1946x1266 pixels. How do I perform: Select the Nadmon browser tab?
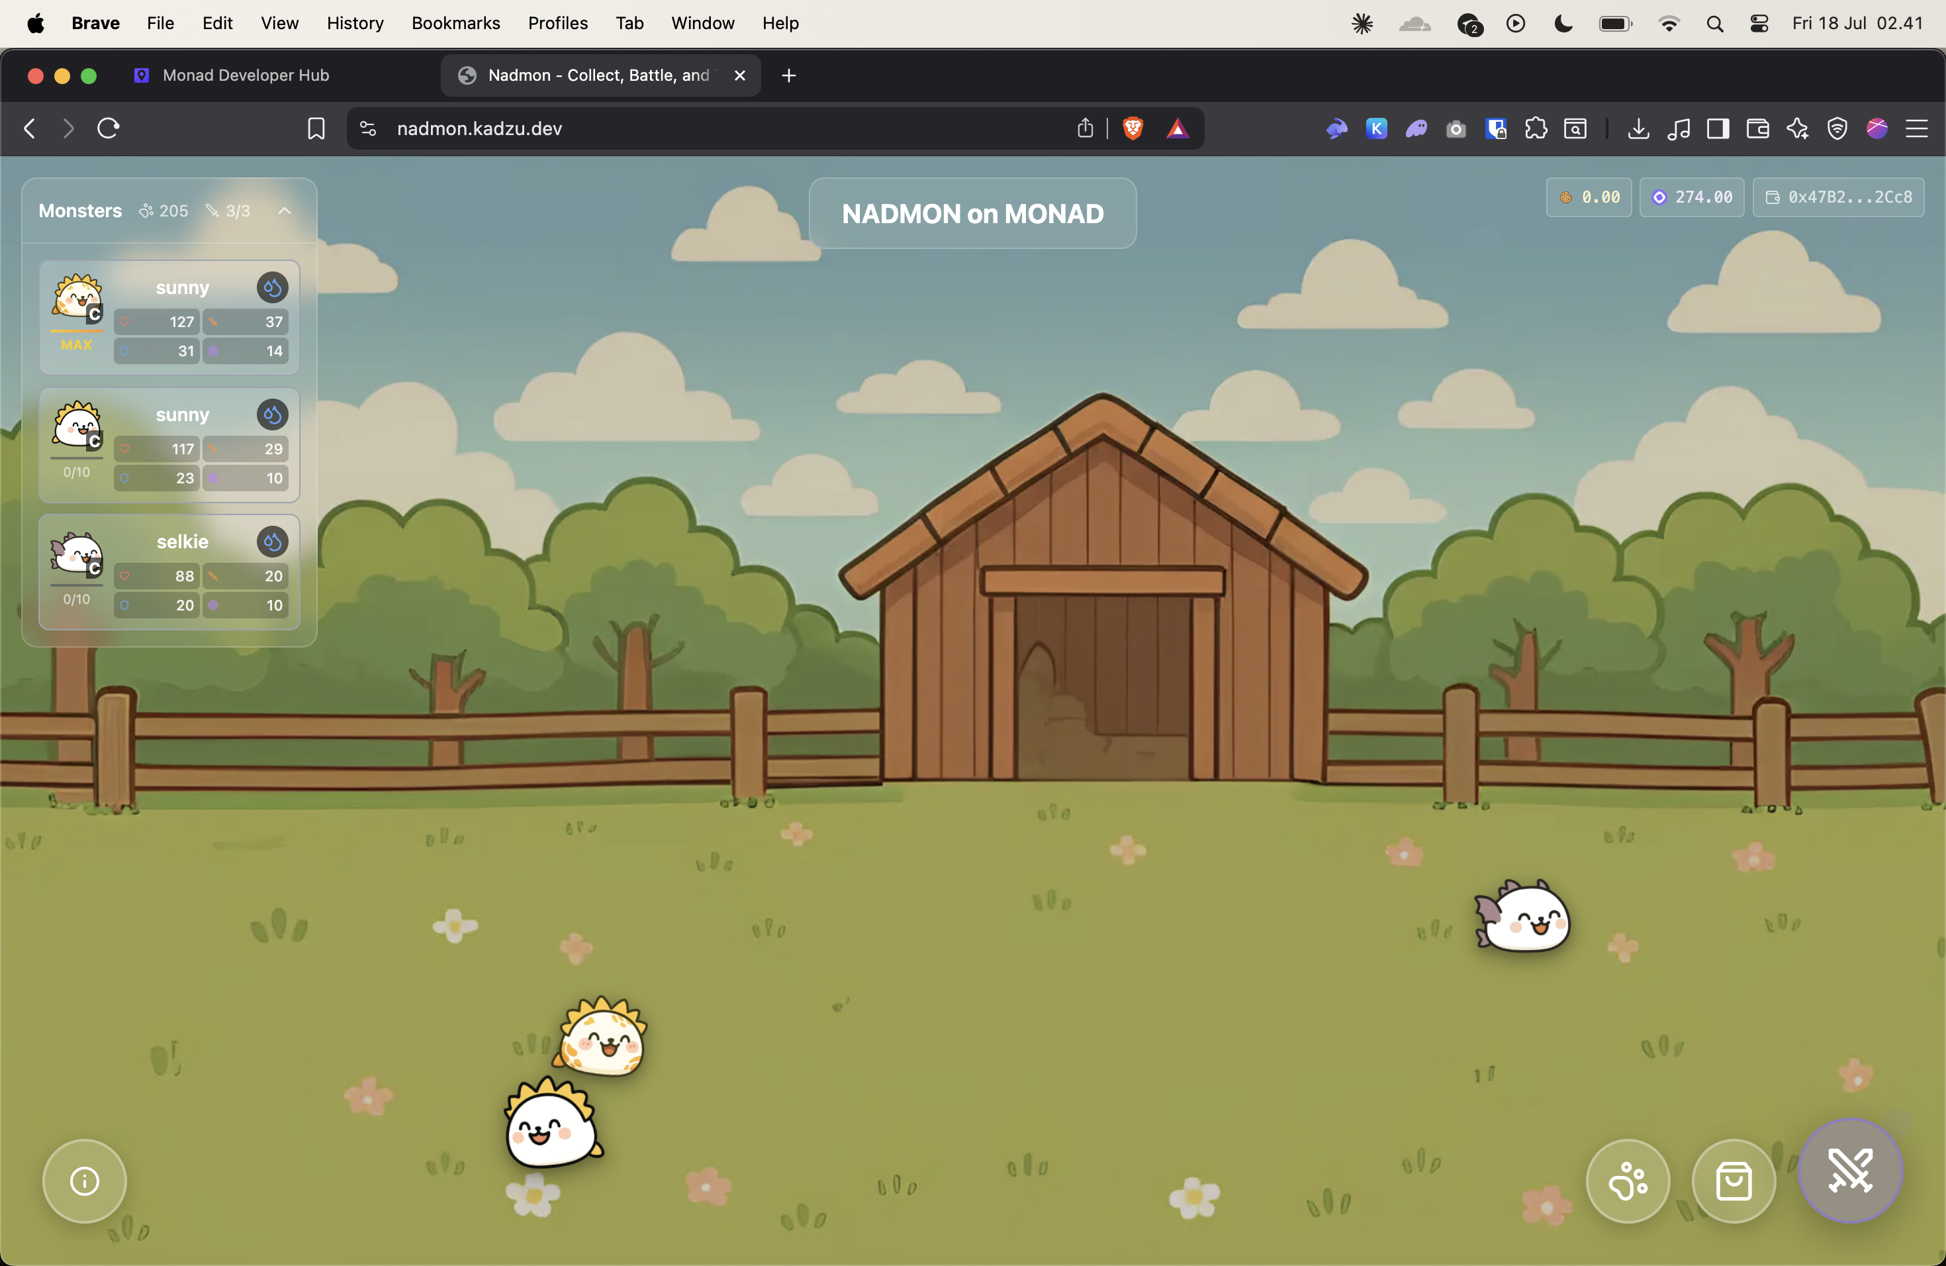click(599, 75)
